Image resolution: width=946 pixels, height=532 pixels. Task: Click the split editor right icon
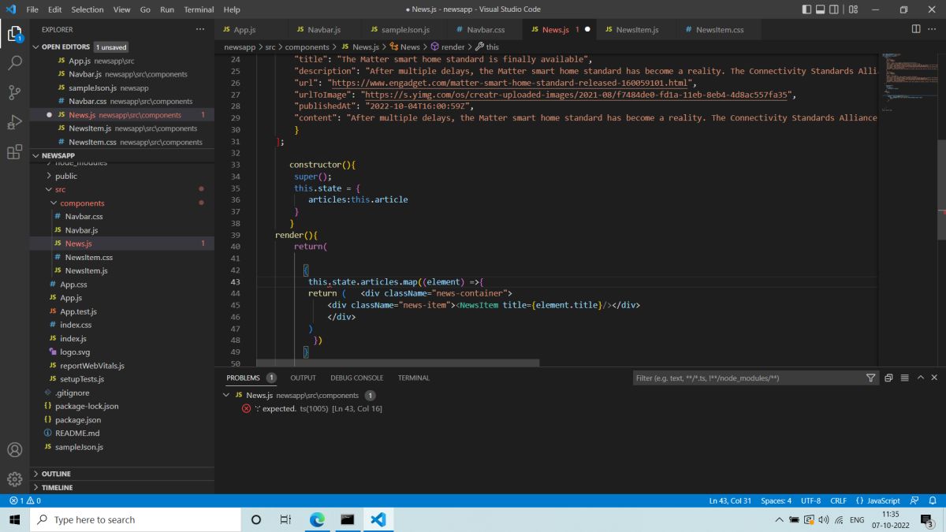tap(916, 29)
